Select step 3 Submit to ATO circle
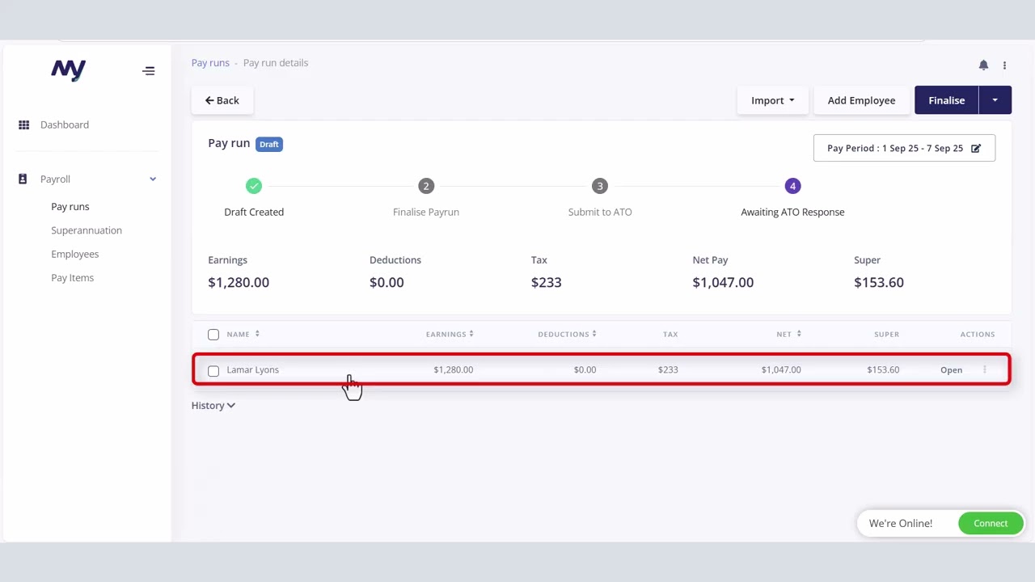Viewport: 1035px width, 582px height. [600, 186]
